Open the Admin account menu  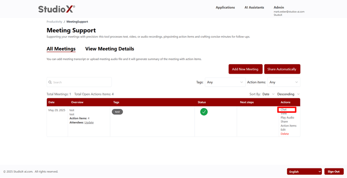279,8
